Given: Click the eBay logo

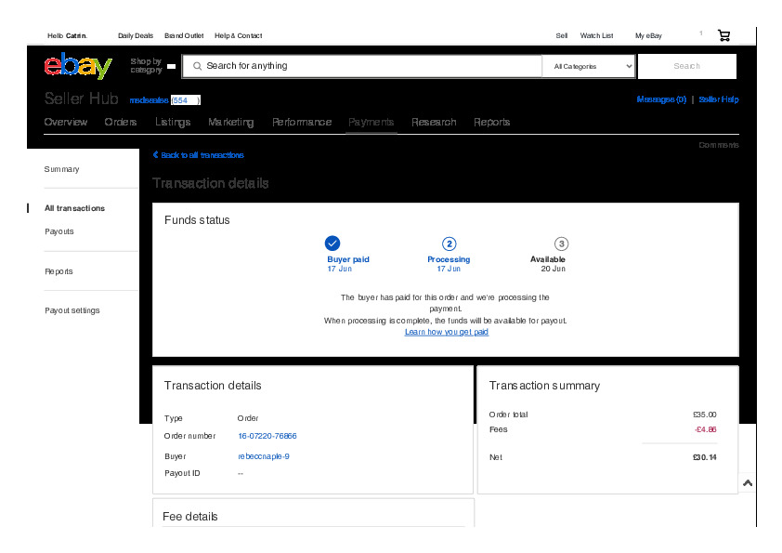Looking at the screenshot, I should (78, 67).
